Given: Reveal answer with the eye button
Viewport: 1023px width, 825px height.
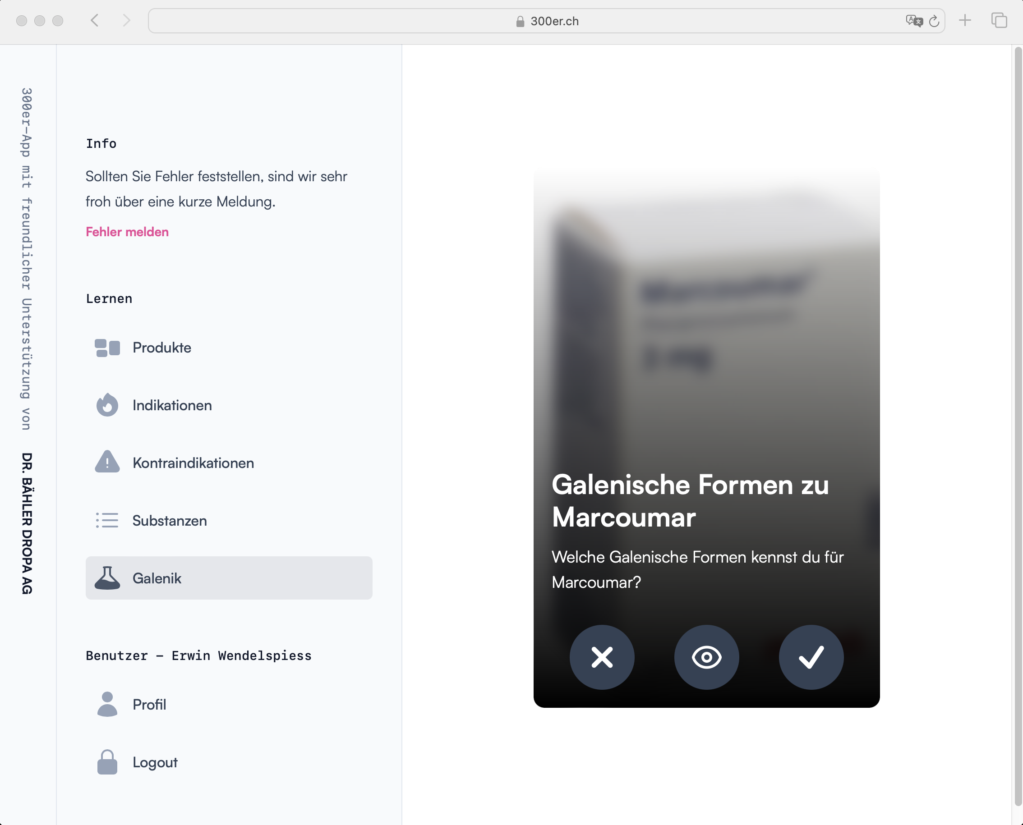Looking at the screenshot, I should click(706, 657).
